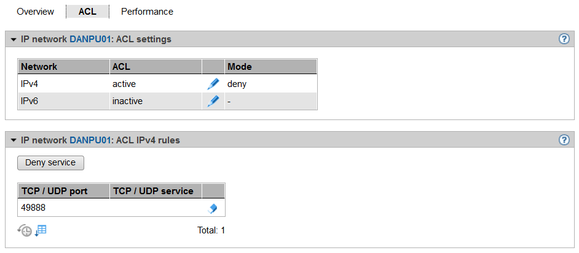Select the ACL tab
Image resolution: width=579 pixels, height=253 pixels.
87,12
